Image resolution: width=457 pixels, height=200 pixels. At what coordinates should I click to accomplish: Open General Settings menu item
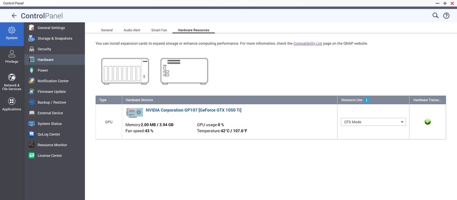tap(51, 28)
